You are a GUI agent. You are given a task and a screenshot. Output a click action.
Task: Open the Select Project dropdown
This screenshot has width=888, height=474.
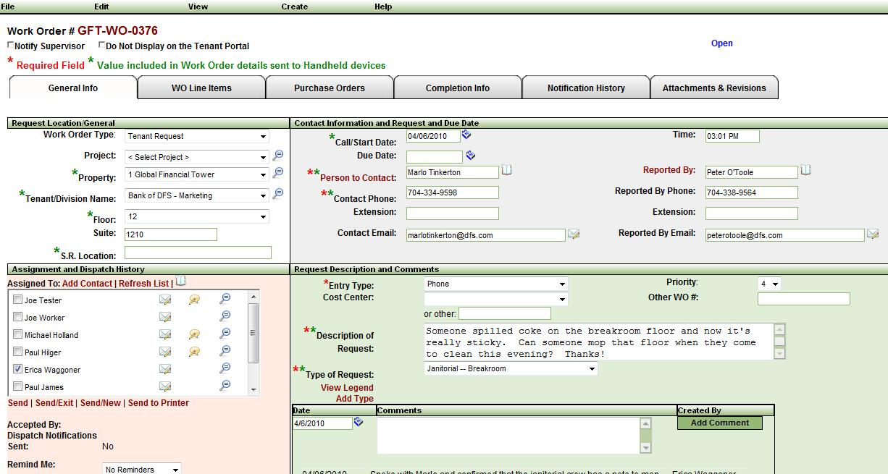point(197,157)
